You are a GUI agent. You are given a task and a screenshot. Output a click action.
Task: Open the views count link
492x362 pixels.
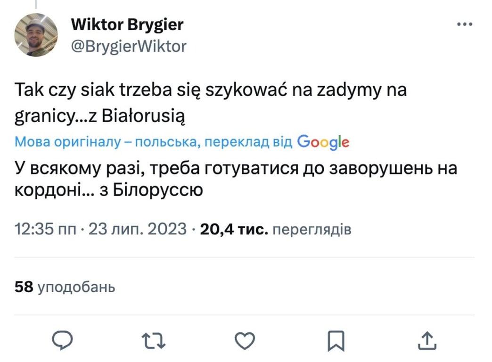[x=276, y=229]
